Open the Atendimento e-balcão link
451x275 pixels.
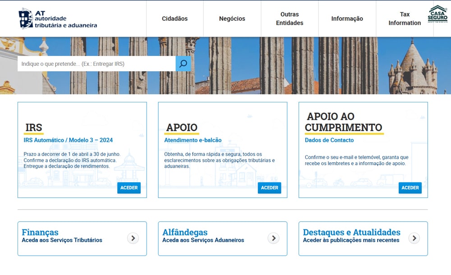coord(193,140)
